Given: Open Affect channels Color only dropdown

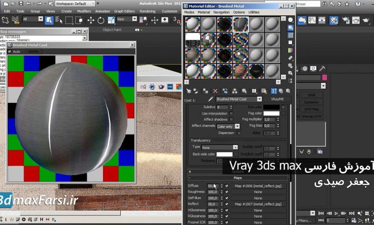Looking at the screenshot, I should click(x=228, y=126).
